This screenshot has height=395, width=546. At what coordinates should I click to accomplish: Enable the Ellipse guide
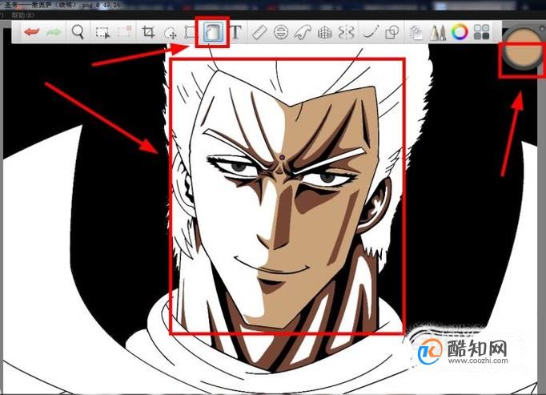(x=281, y=32)
